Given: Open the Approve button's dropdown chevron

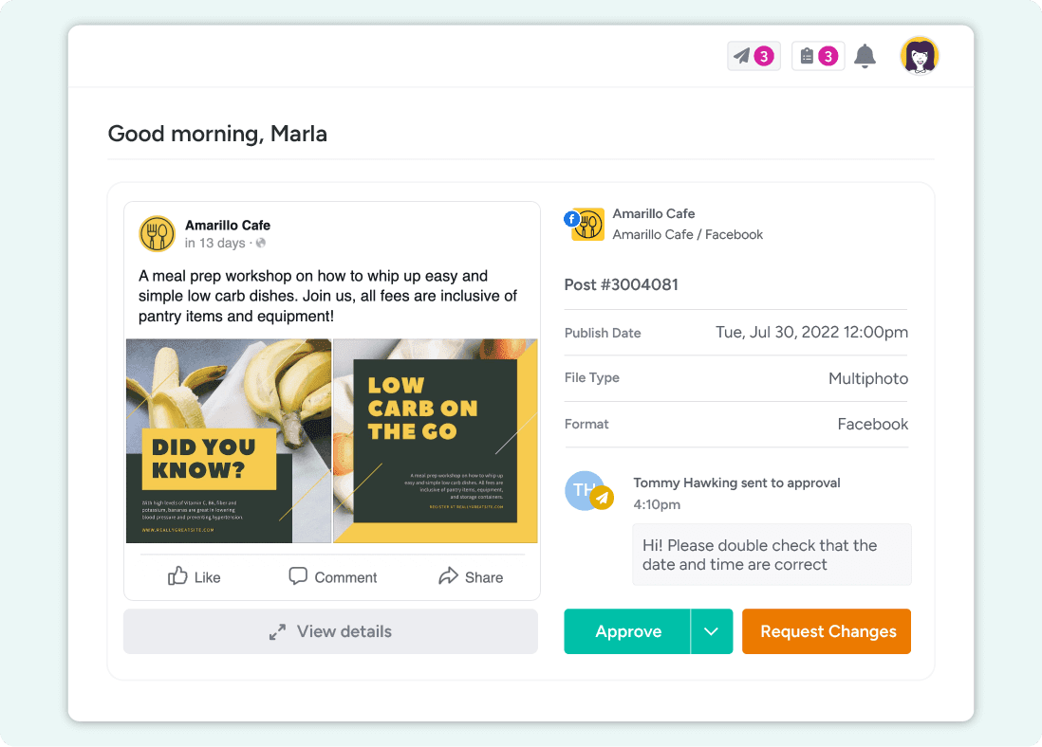Looking at the screenshot, I should point(712,631).
